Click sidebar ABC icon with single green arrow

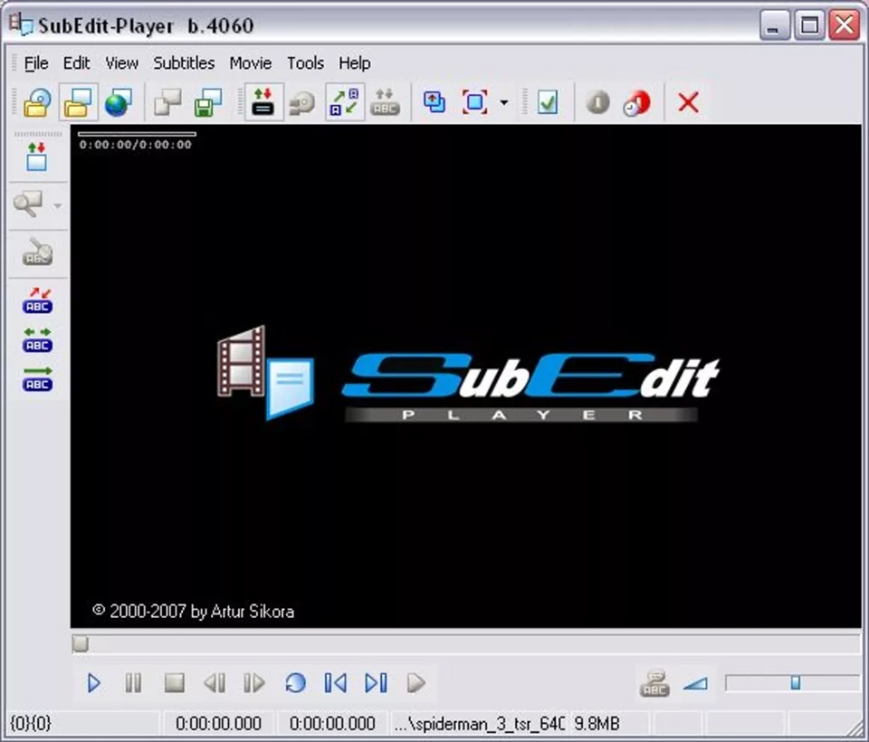37,378
